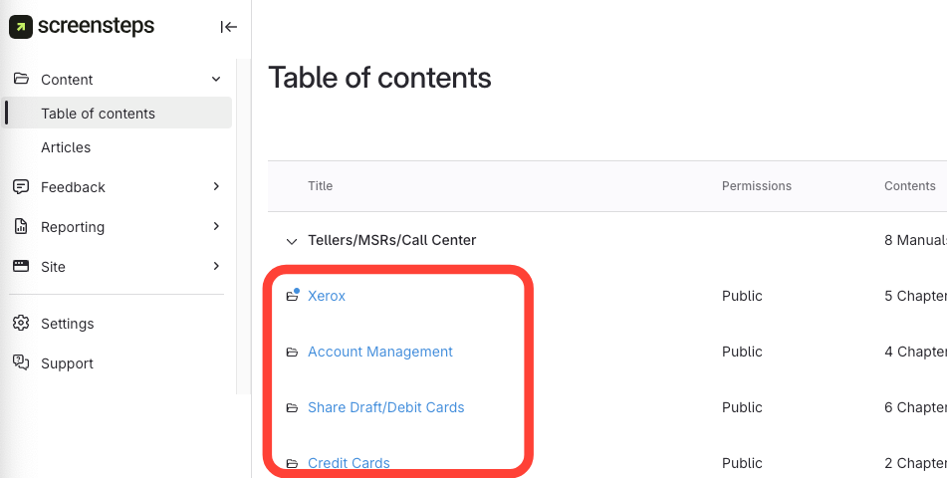The width and height of the screenshot is (947, 478).
Task: Collapse the Tellers/MSRs/Call Center group
Action: pos(292,240)
